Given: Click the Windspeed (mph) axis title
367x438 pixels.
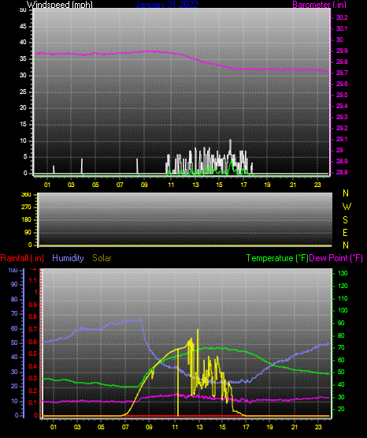Looking at the screenshot, I should (x=60, y=4).
